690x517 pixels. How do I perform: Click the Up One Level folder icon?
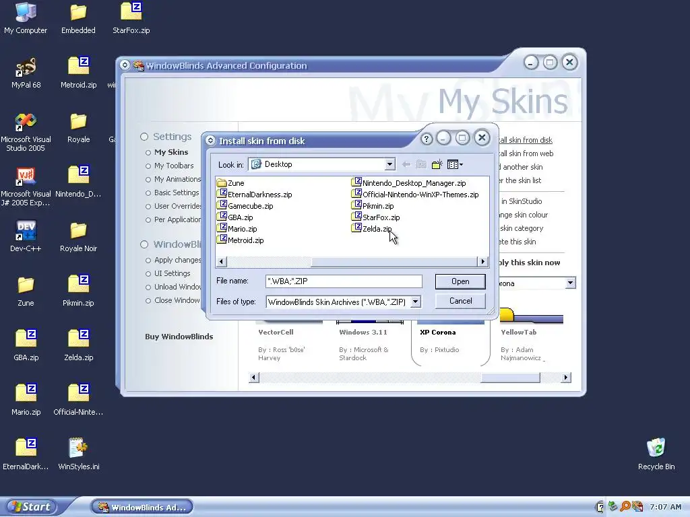(x=421, y=164)
